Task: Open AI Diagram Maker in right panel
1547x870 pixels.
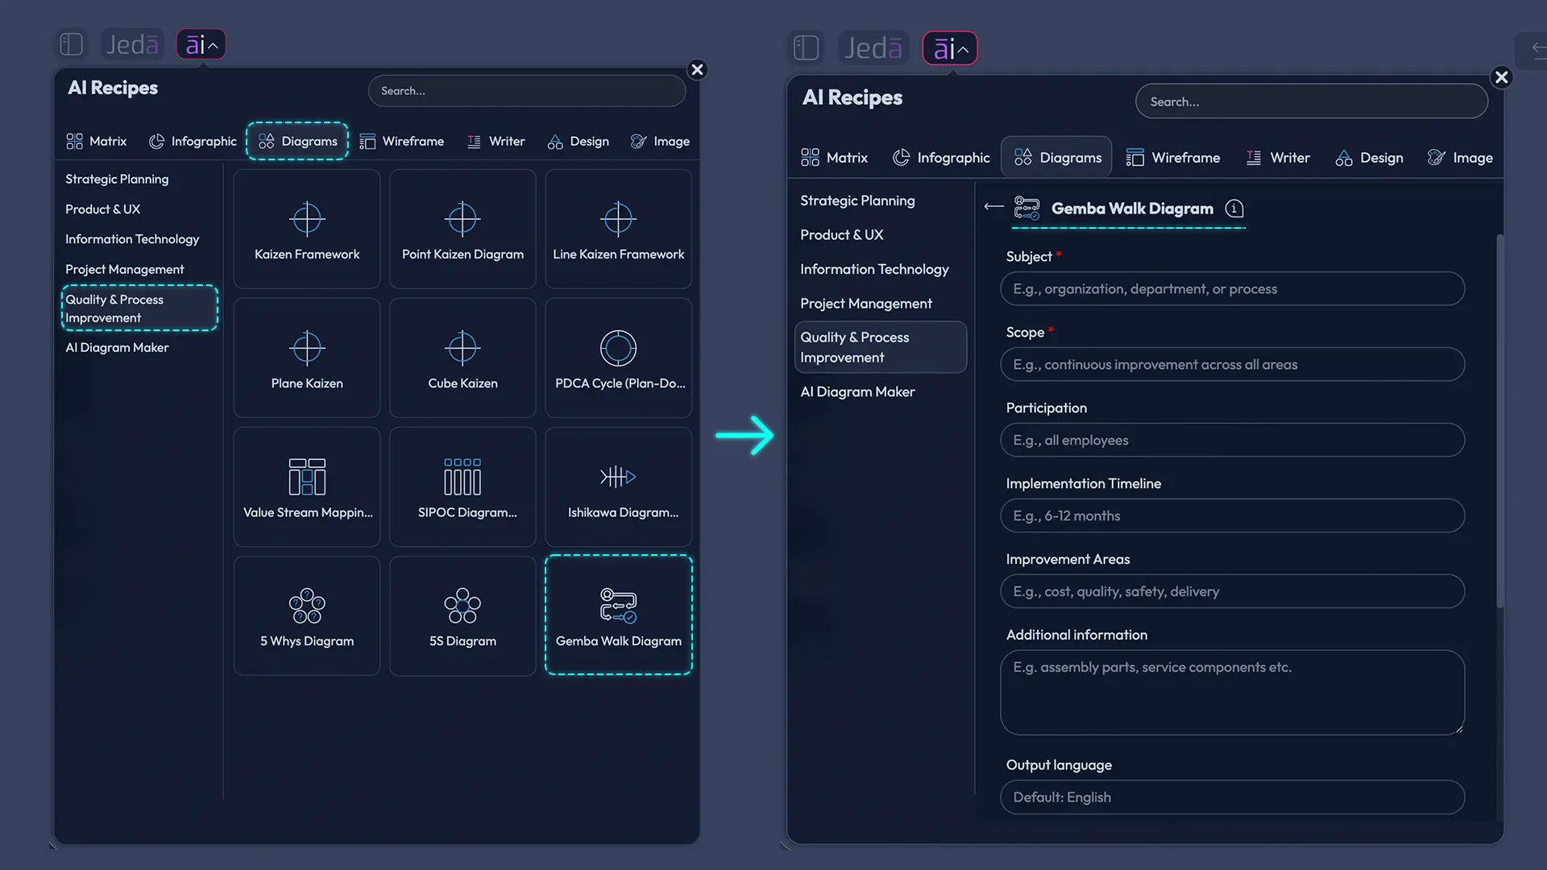Action: 857,392
